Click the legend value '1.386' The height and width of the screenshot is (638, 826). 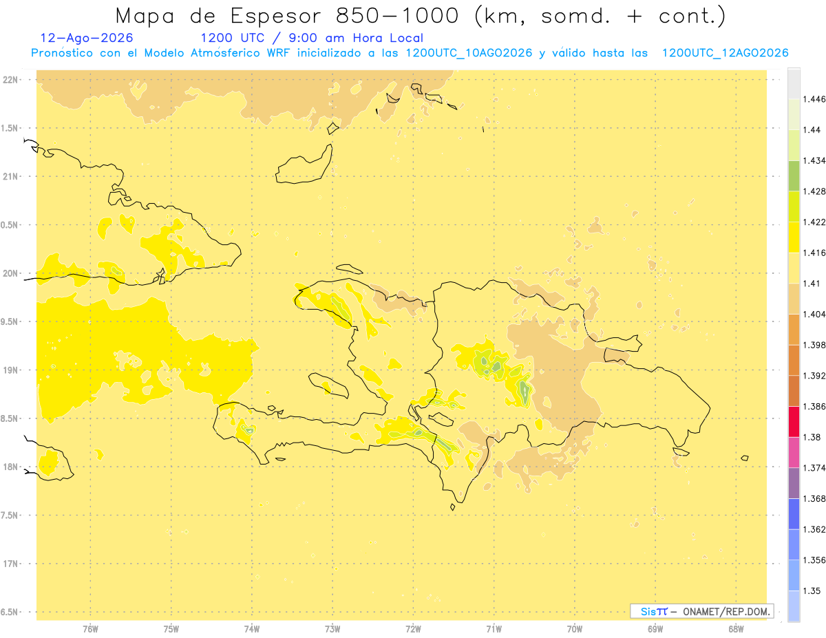(x=814, y=406)
